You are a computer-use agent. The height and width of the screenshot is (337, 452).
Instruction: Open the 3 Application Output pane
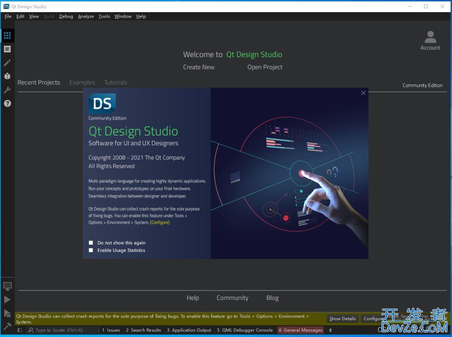tap(189, 330)
